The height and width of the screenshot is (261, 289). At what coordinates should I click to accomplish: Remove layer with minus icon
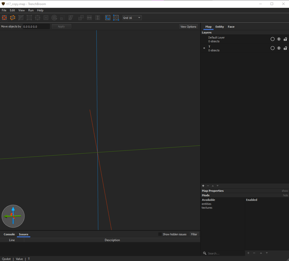coord(208,186)
